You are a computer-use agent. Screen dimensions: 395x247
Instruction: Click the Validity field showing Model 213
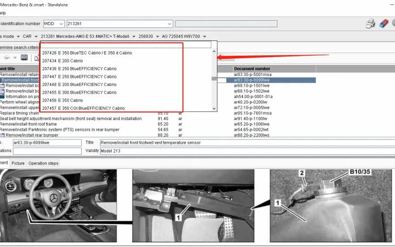coord(247,151)
